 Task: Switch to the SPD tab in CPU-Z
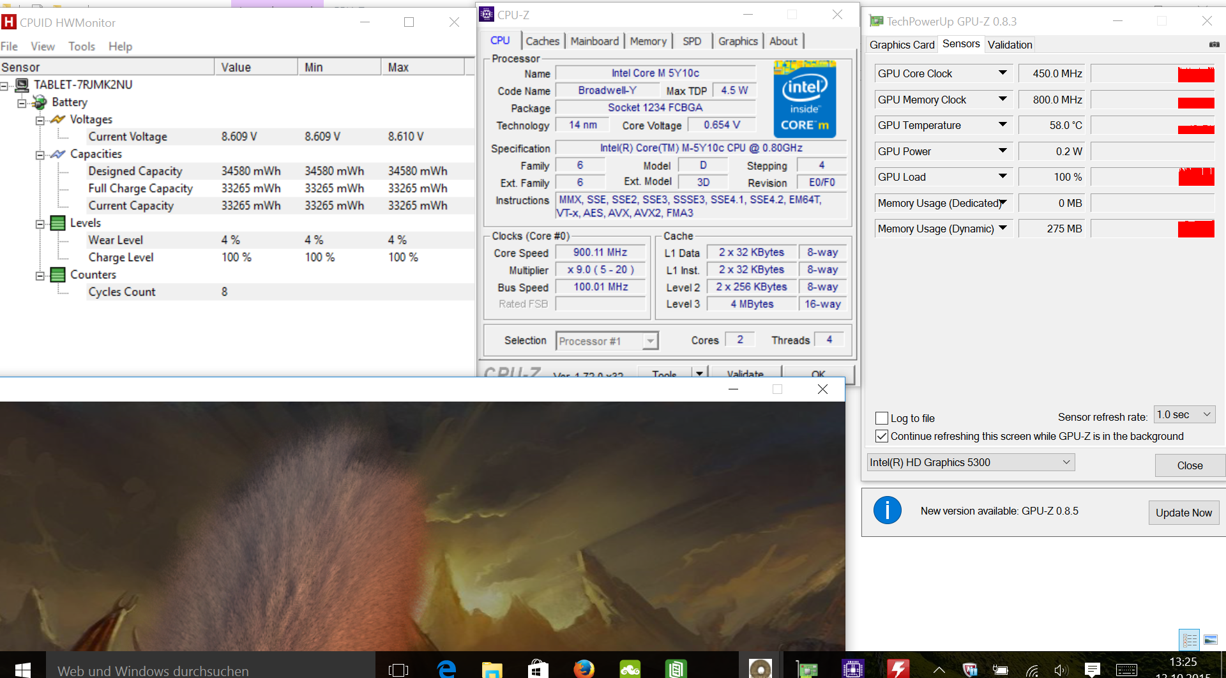[x=692, y=41]
